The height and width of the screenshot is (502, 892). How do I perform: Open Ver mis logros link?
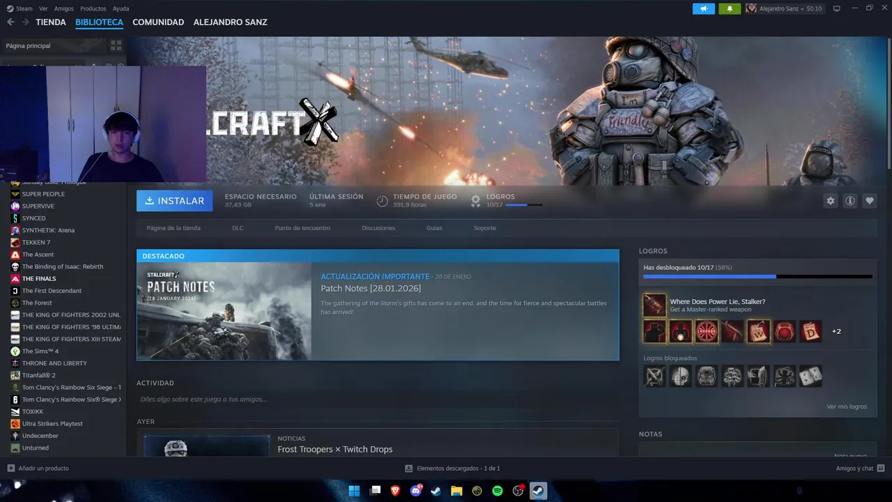click(847, 406)
